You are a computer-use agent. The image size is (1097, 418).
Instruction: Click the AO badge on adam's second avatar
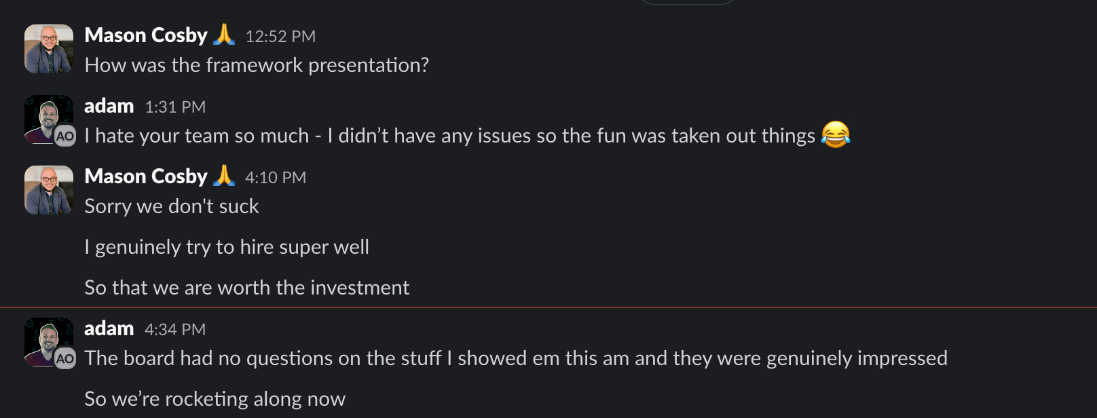tap(66, 358)
